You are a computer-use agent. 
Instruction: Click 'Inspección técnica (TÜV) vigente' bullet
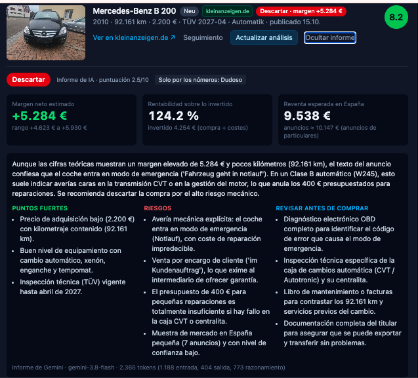click(x=73, y=287)
